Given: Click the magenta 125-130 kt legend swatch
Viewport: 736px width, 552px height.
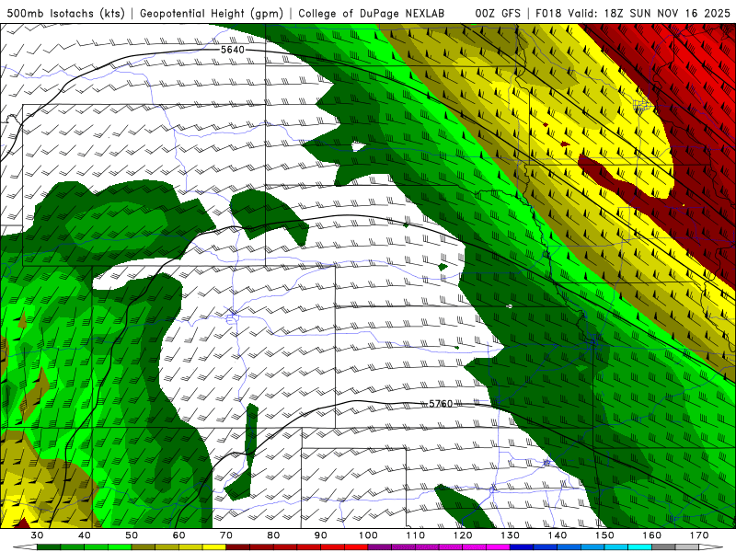Looking at the screenshot, I should pos(499,547).
